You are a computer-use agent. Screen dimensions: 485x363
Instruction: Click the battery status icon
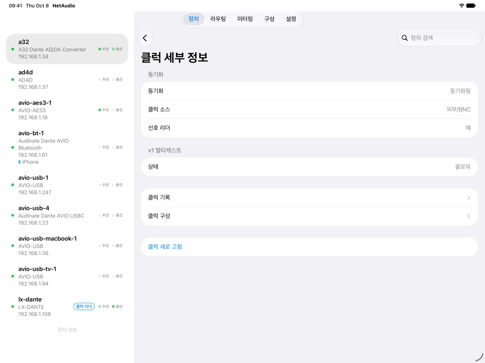pos(471,5)
